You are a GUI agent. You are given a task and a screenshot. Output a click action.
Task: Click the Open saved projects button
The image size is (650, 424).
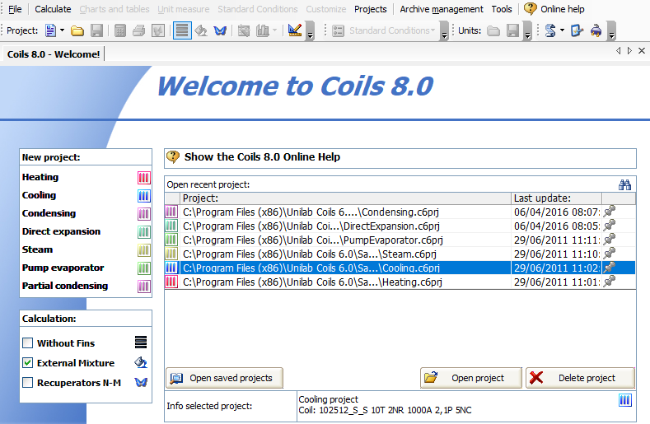click(224, 378)
